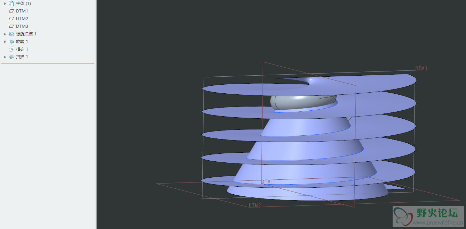The image size is (466, 229).
Task: Click the body icon beside 主体 (1)
Action: [11, 3]
